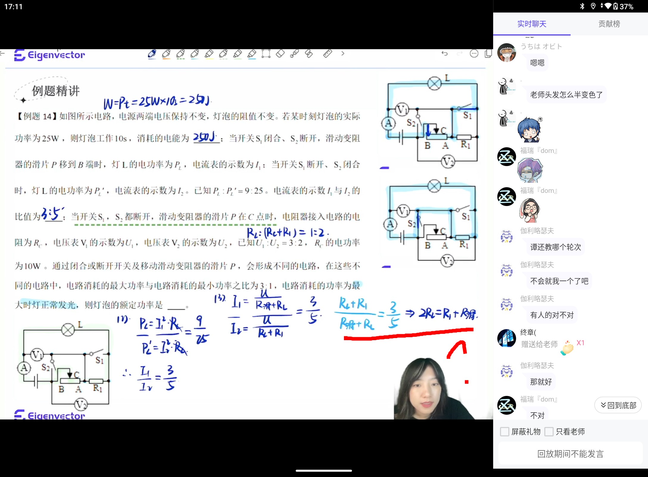Click the undo arrow
Screen dimensions: 648x477
click(x=445, y=53)
